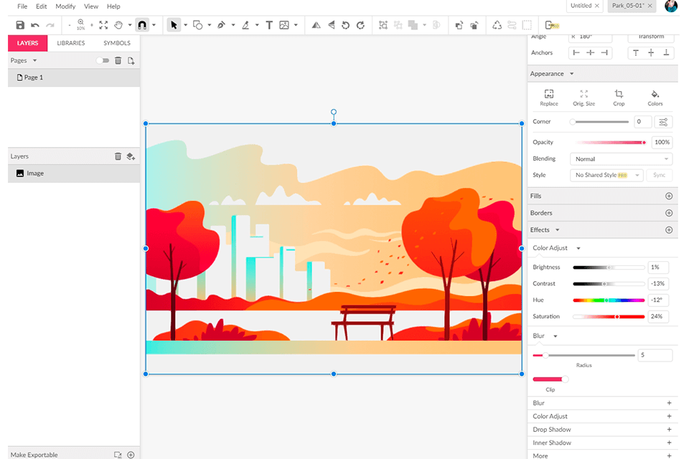Select the Shape tool
This screenshot has height=459, width=689.
(198, 25)
